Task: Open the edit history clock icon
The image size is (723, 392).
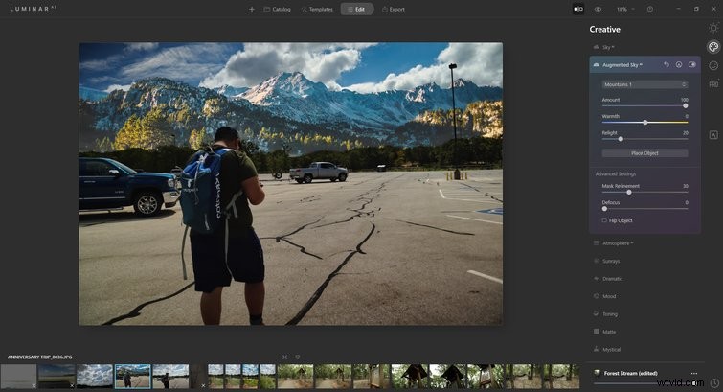Action: point(714,383)
